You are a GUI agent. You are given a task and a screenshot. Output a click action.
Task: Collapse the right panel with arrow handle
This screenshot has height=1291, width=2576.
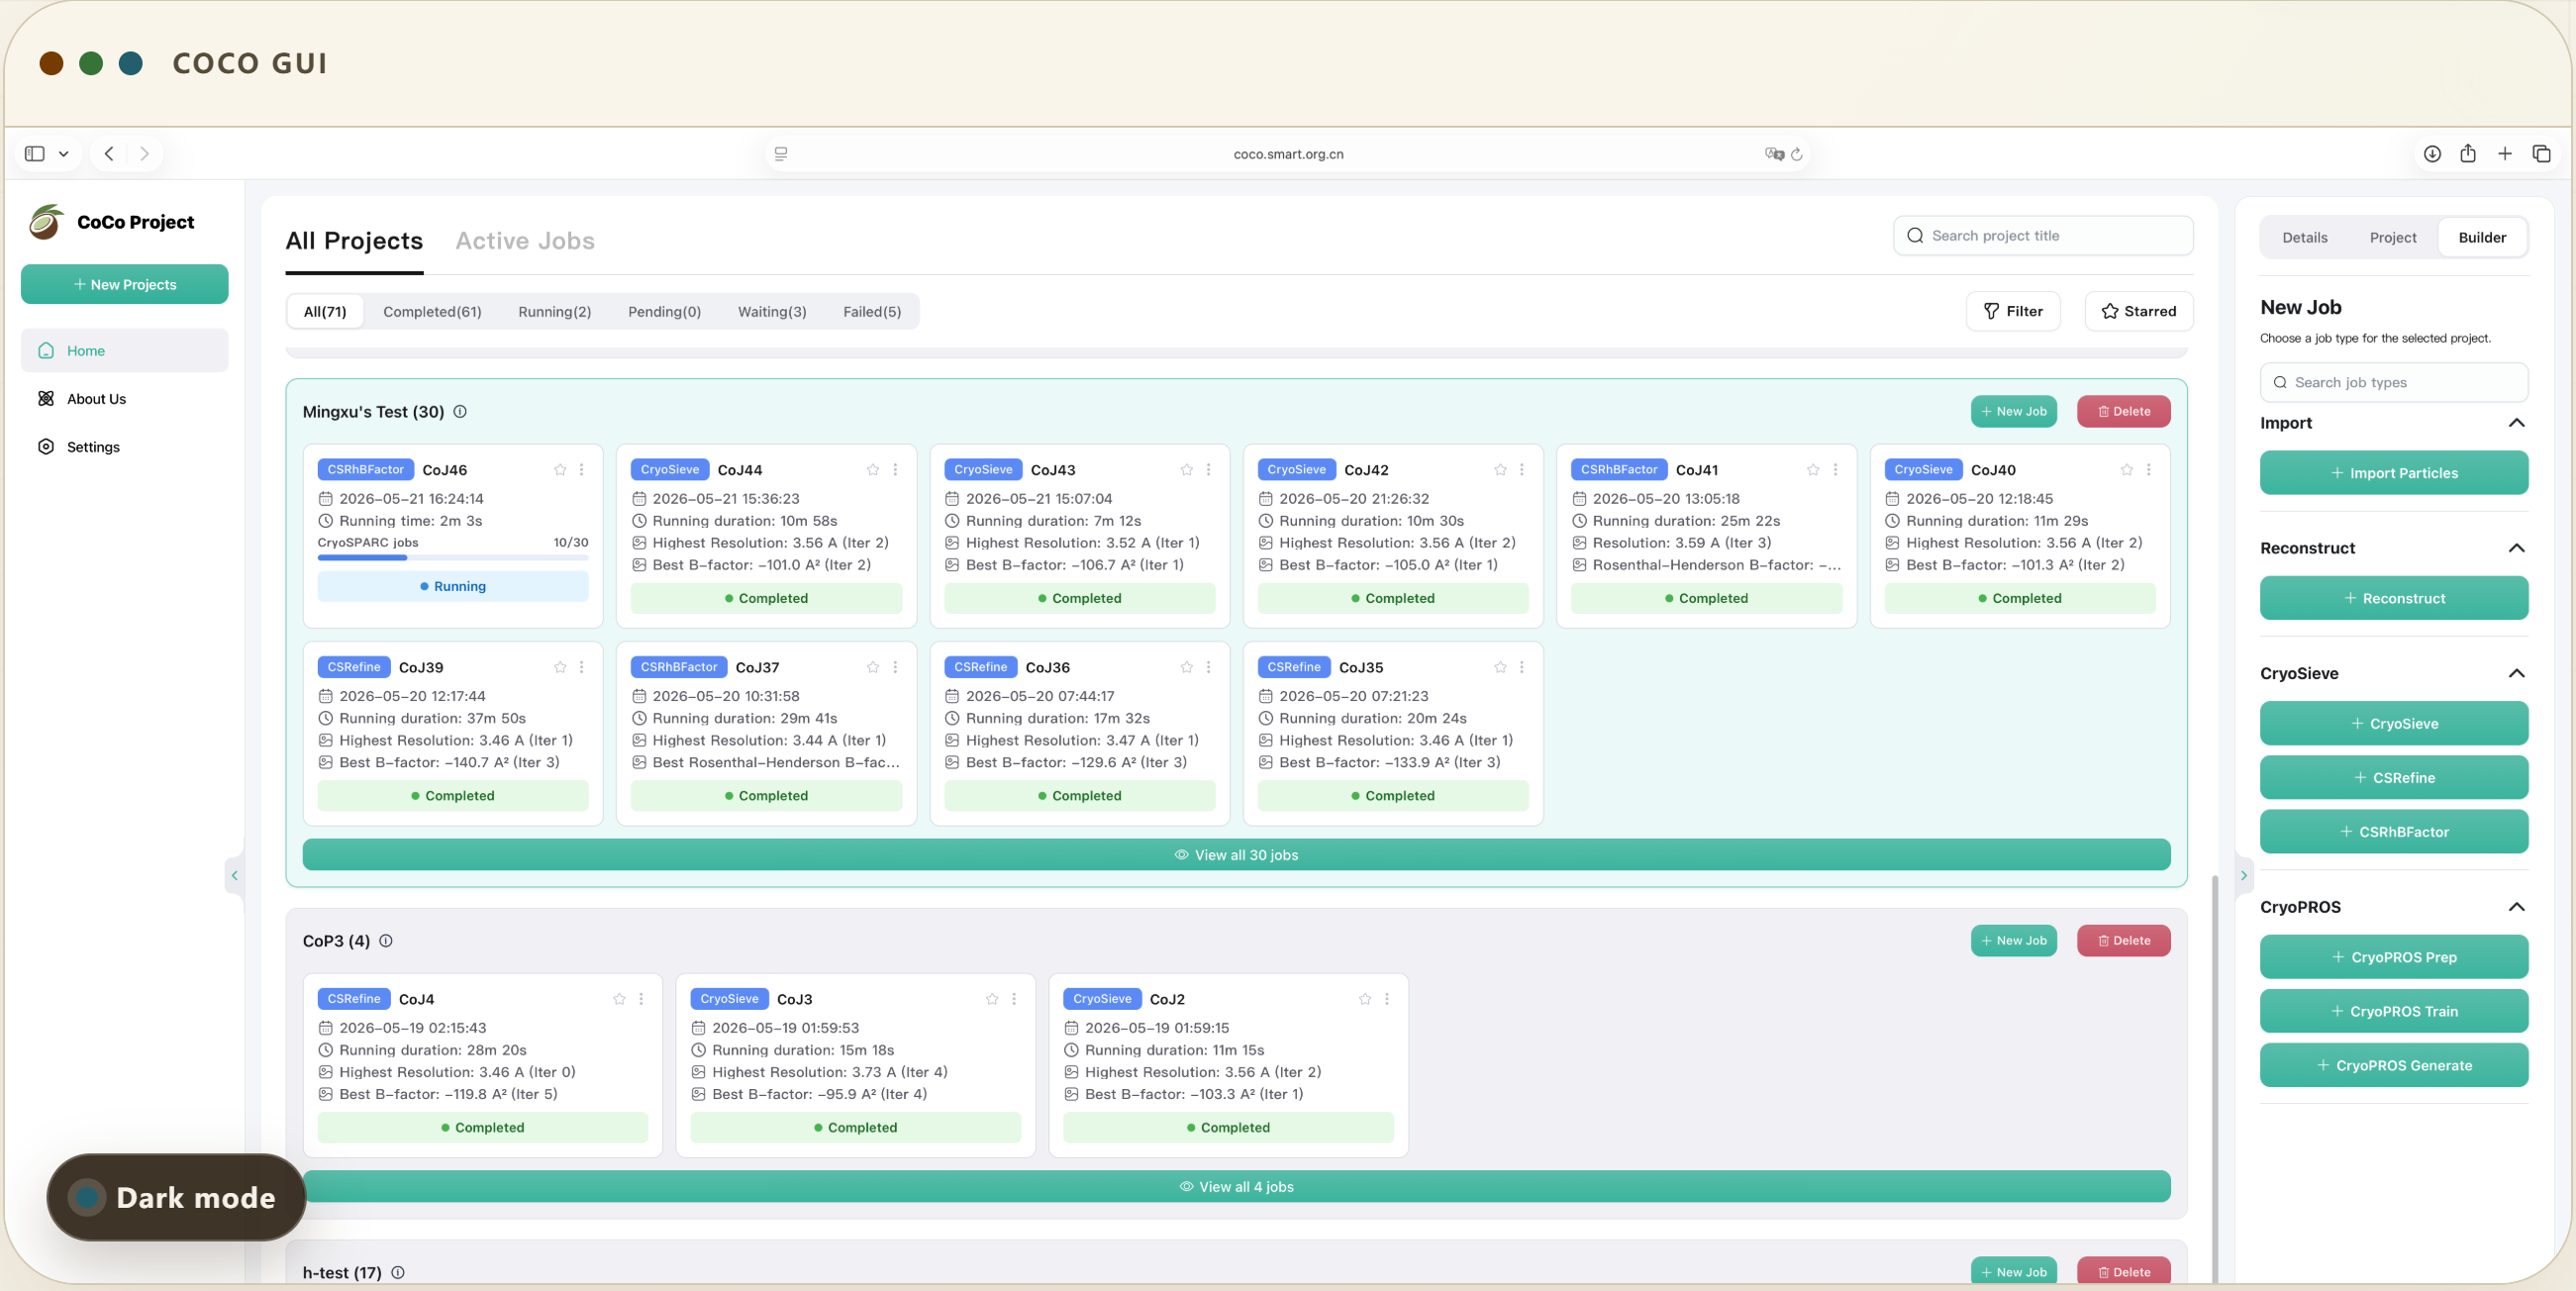(2244, 876)
